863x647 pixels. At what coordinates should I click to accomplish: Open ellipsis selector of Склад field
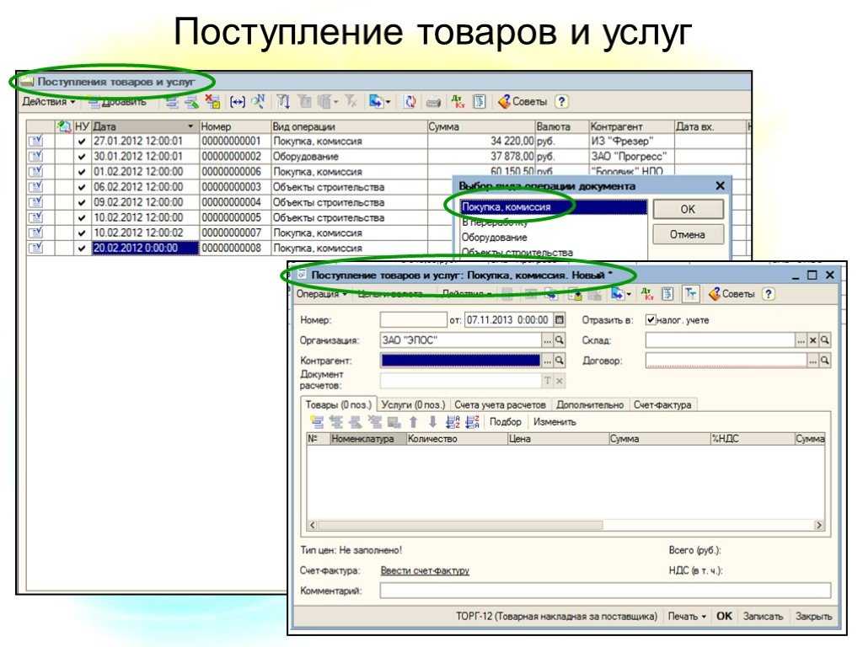pyautogui.click(x=801, y=340)
